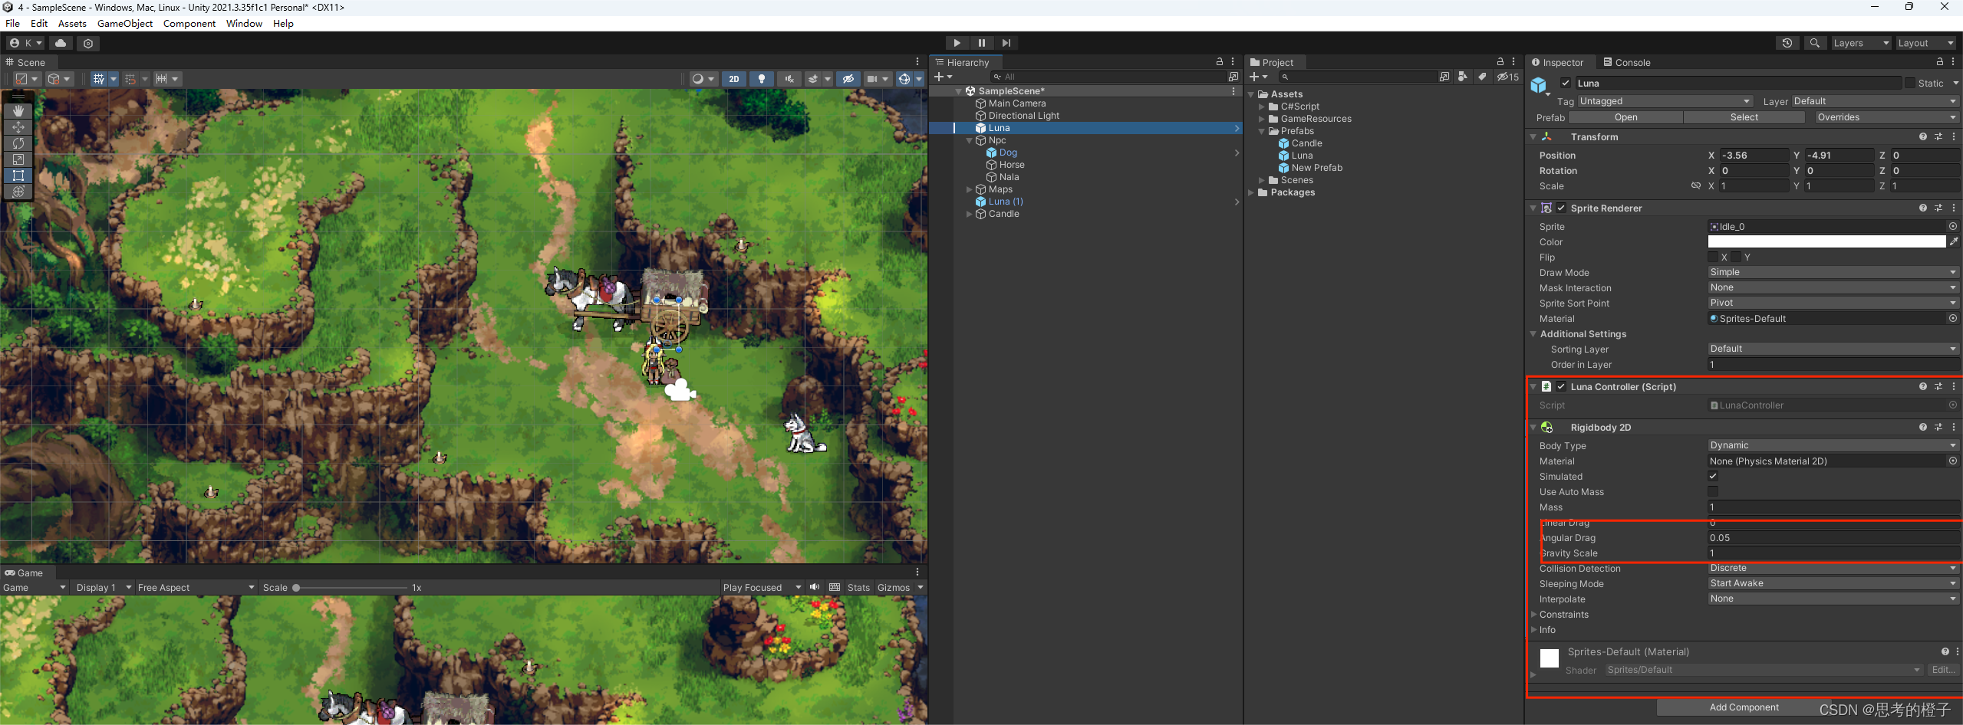Screen dimensions: 1963x725
Task: Open Rigidbody 2D component options menu
Action: tap(1953, 427)
